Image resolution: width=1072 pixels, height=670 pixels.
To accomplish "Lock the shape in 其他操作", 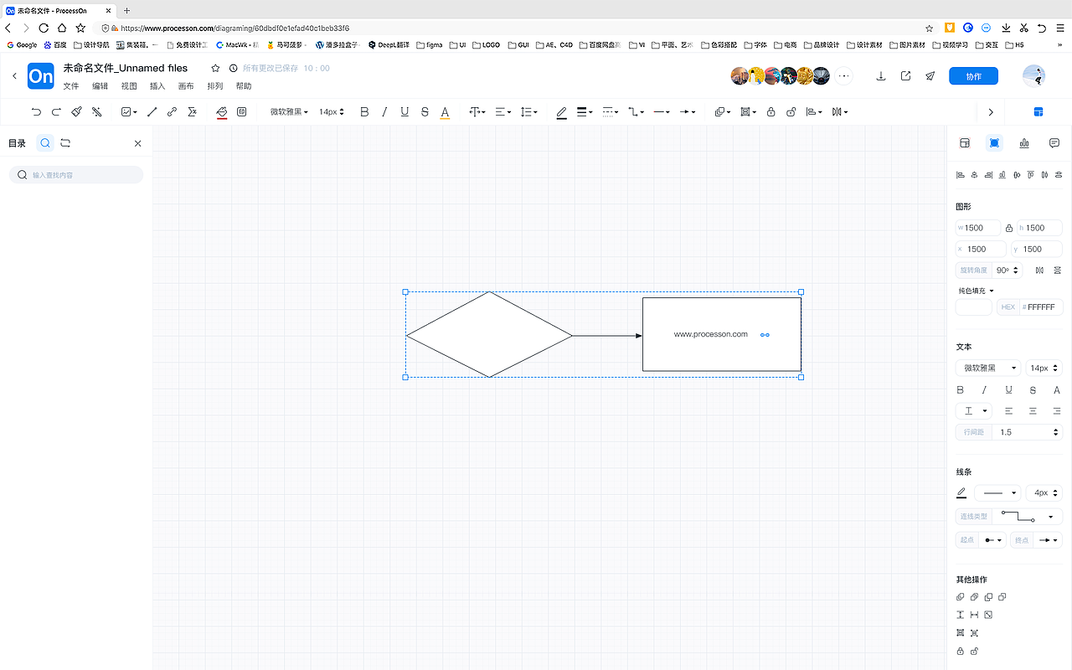I will [961, 651].
